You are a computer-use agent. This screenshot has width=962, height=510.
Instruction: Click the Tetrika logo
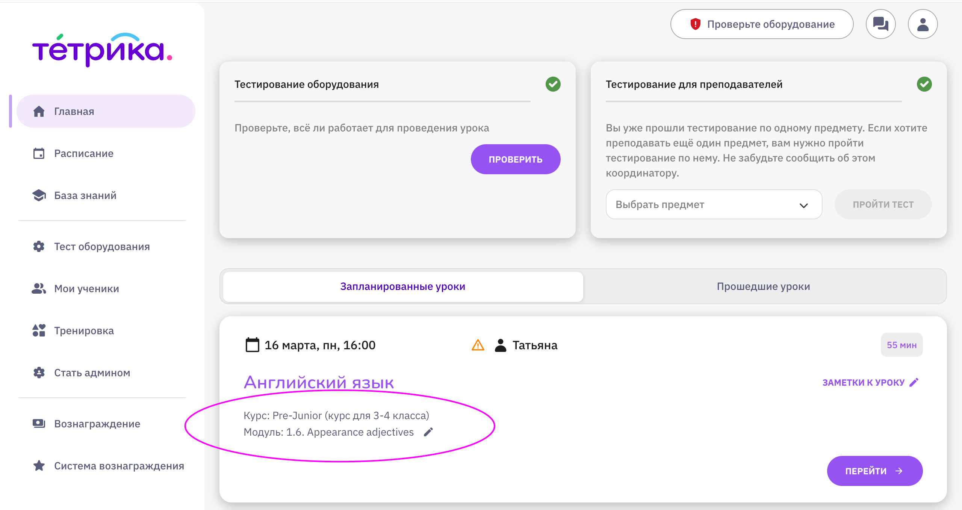[102, 50]
